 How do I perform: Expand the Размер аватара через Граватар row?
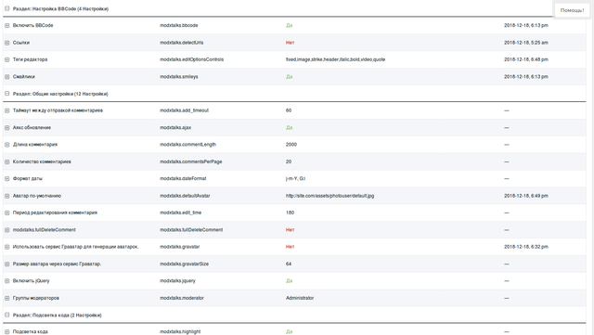[6, 264]
